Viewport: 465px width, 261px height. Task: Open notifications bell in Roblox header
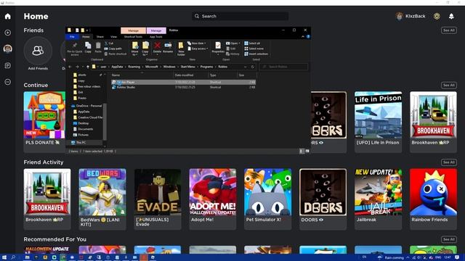coord(451,16)
